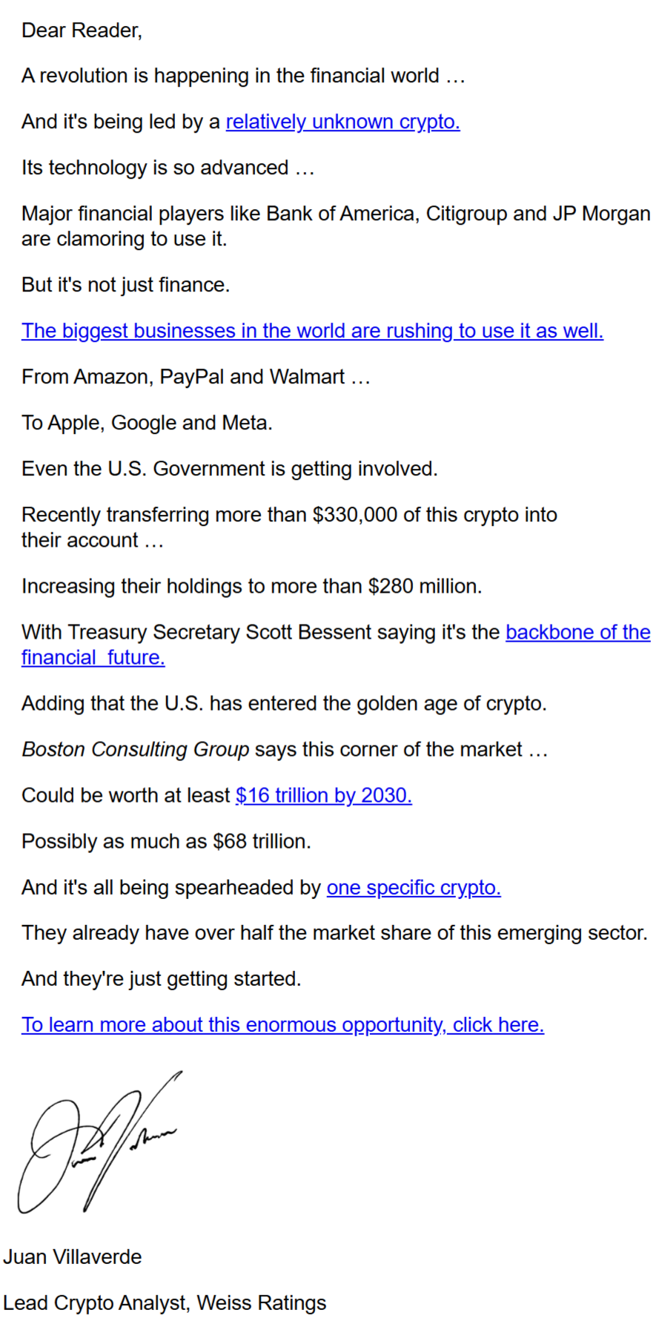The height and width of the screenshot is (1330, 662).
Task: Click 'Increasing their holdings to more than $280 million' line
Action: (x=251, y=586)
